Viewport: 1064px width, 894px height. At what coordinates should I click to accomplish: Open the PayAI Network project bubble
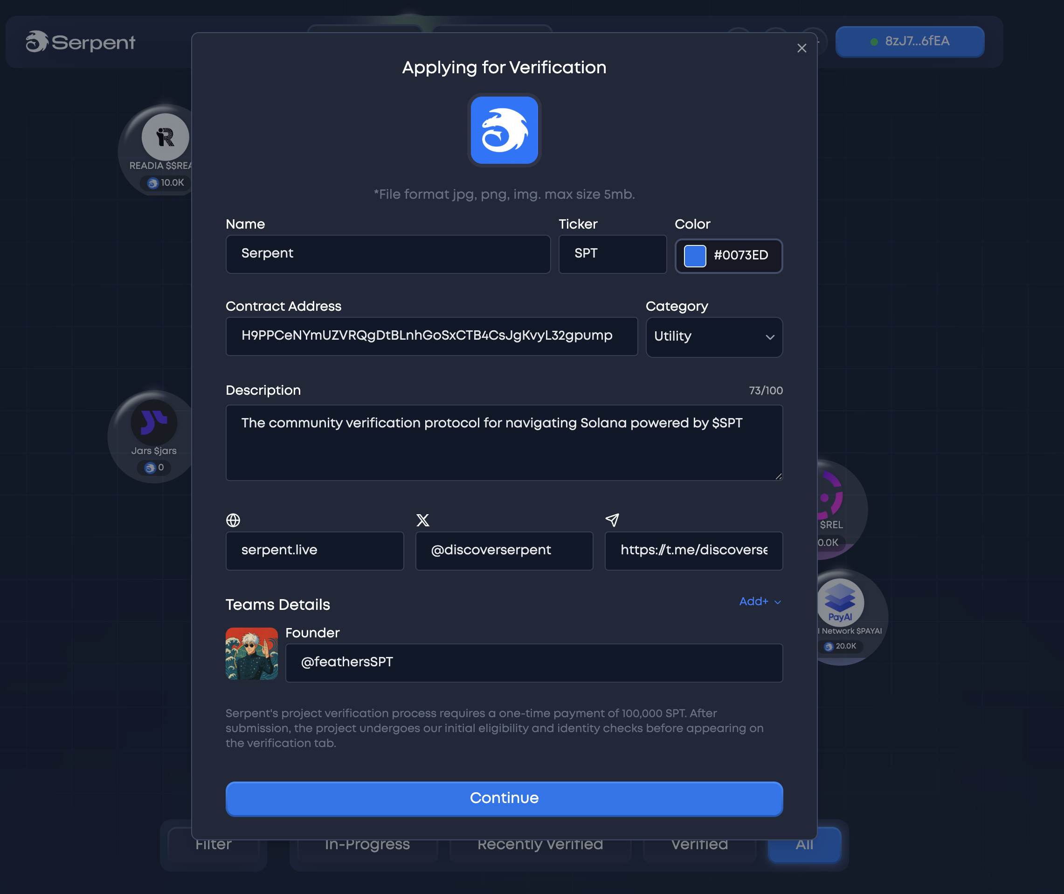[841, 602]
